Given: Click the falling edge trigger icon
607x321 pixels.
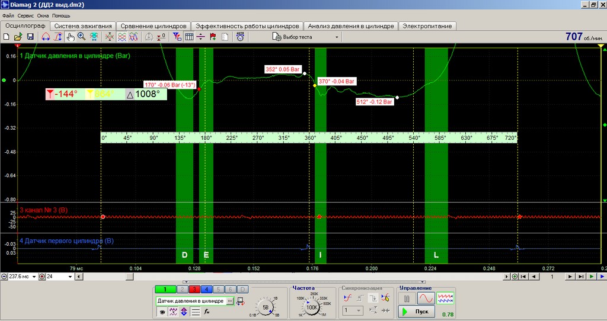Looking at the screenshot, I should (x=373, y=298).
